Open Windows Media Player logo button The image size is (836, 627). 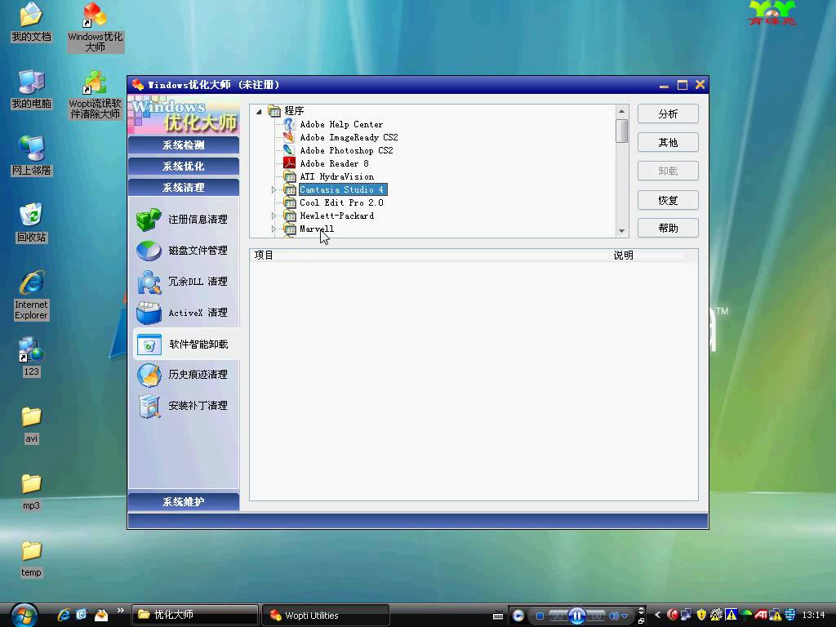point(518,616)
